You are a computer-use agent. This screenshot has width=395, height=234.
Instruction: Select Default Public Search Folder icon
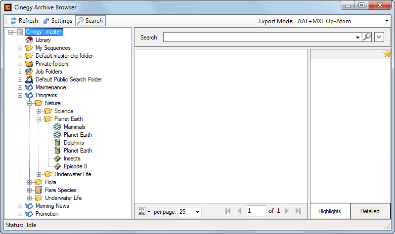29,79
